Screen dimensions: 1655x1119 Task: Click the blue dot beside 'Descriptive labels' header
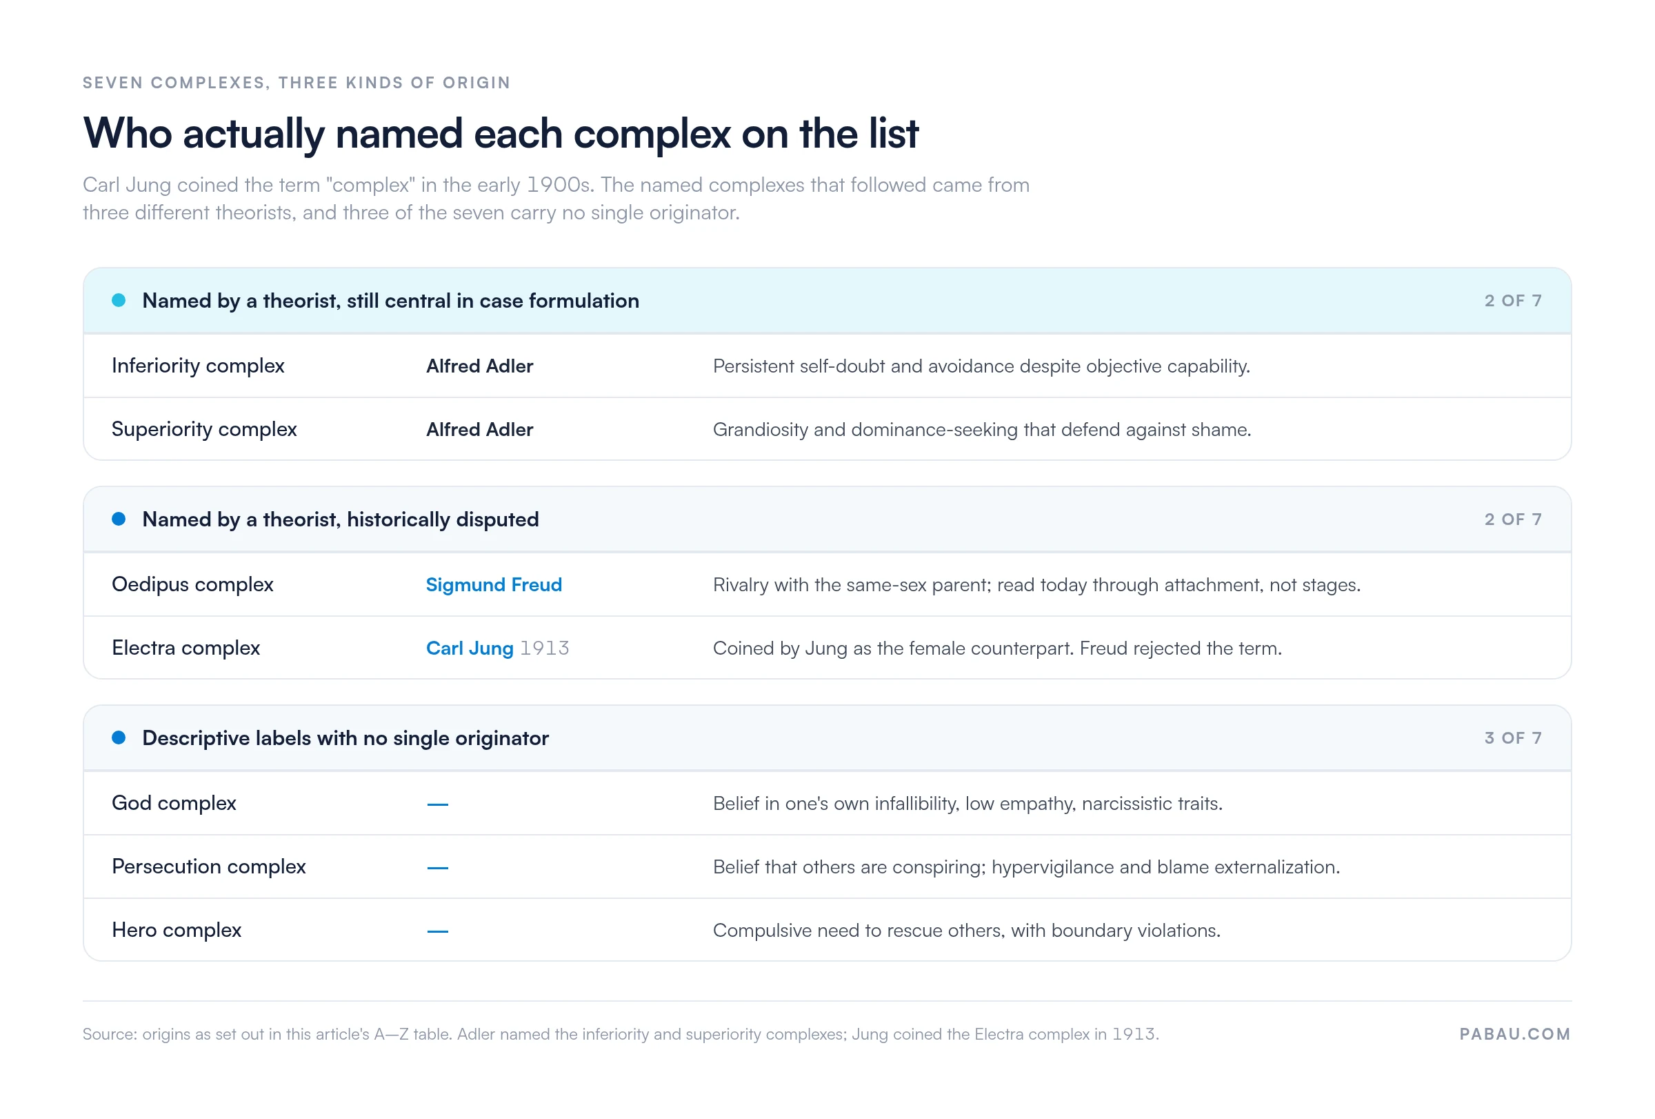pyautogui.click(x=119, y=738)
